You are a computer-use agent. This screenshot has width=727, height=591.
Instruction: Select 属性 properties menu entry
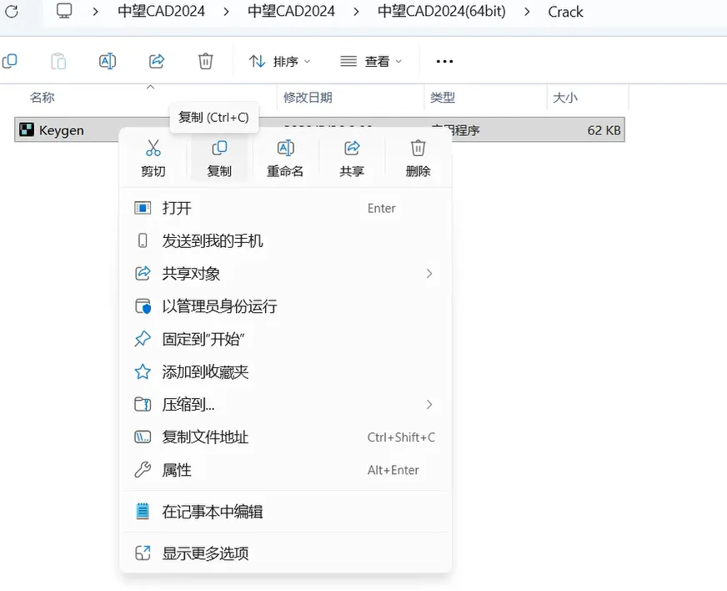click(x=285, y=470)
